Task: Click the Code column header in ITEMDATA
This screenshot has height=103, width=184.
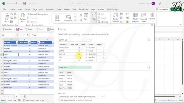Action: (x=70, y=72)
